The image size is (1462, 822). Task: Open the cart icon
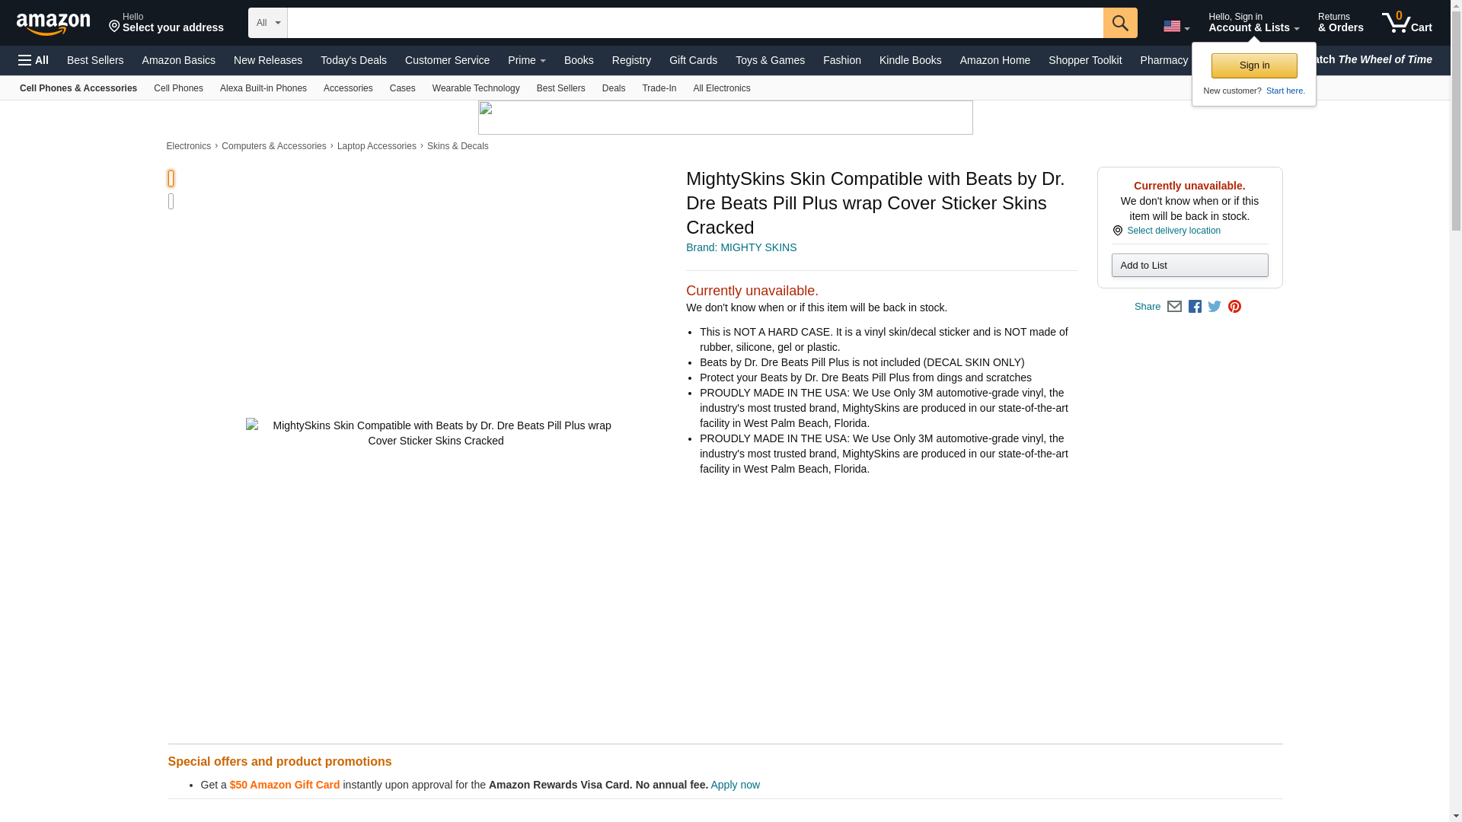[1406, 23]
